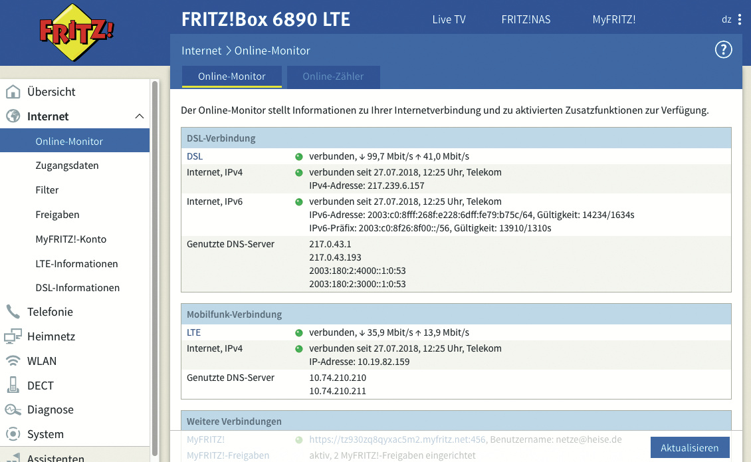Click the WLAN wifi icon

click(13, 361)
